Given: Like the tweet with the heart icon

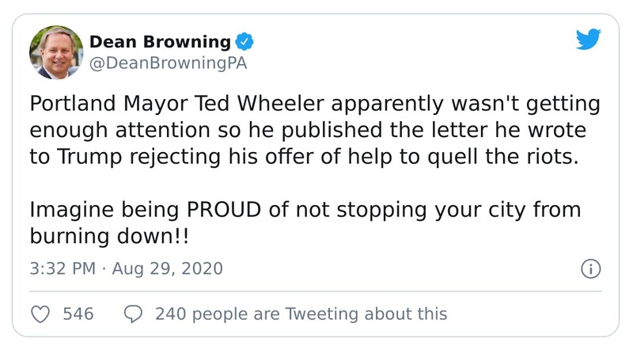Looking at the screenshot, I should point(40,314).
